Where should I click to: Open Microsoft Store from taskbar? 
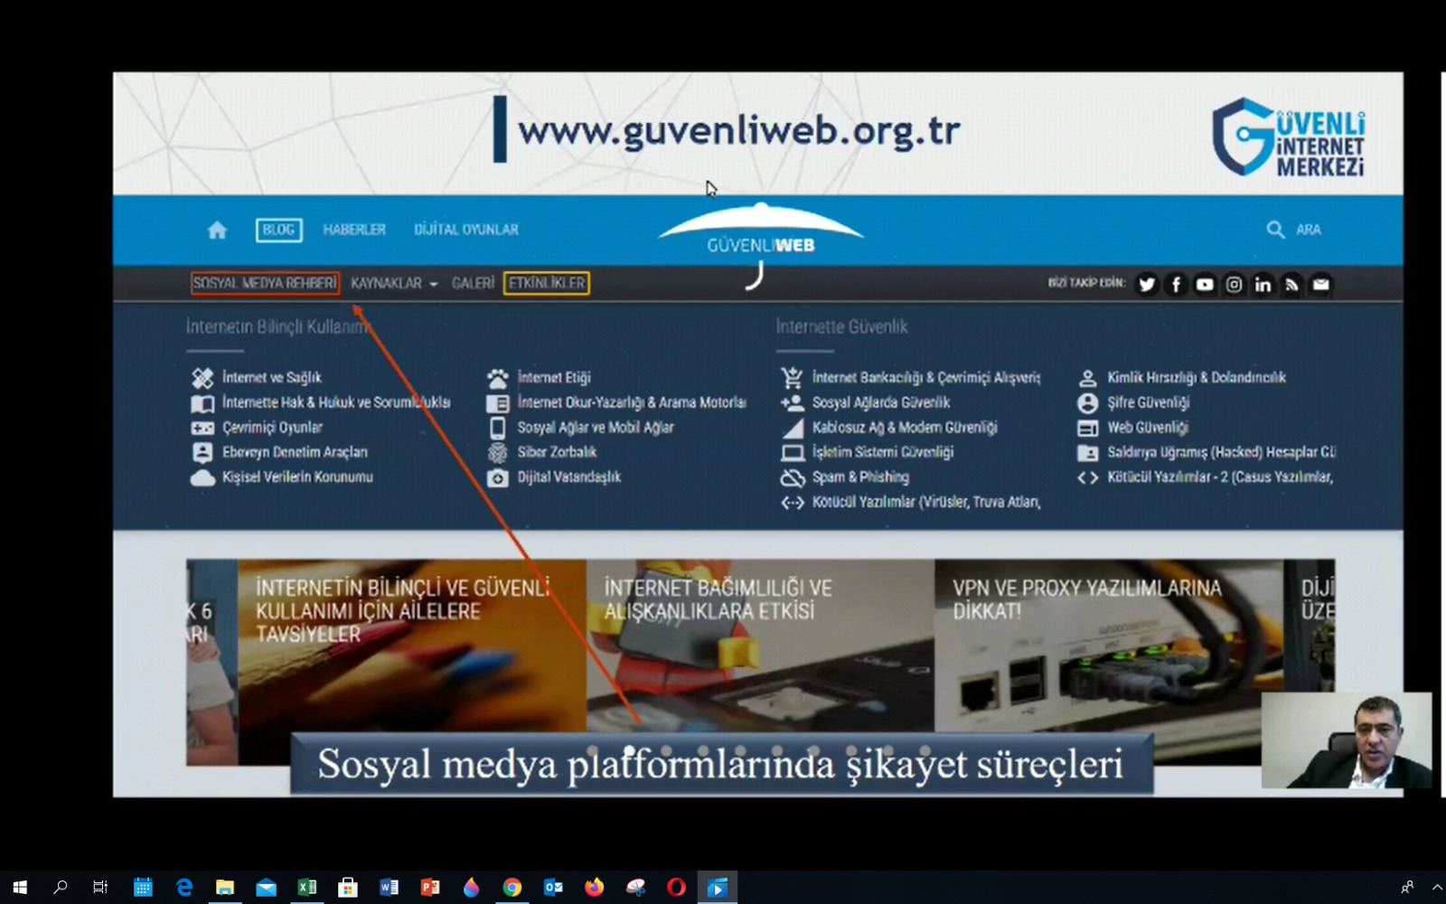[348, 888]
